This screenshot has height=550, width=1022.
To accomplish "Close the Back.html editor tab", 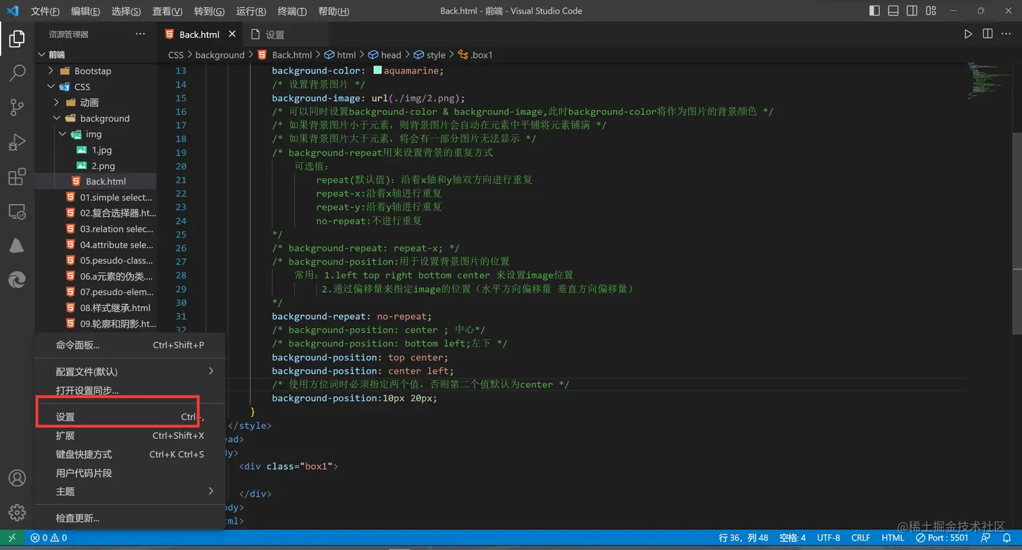I will pyautogui.click(x=232, y=34).
